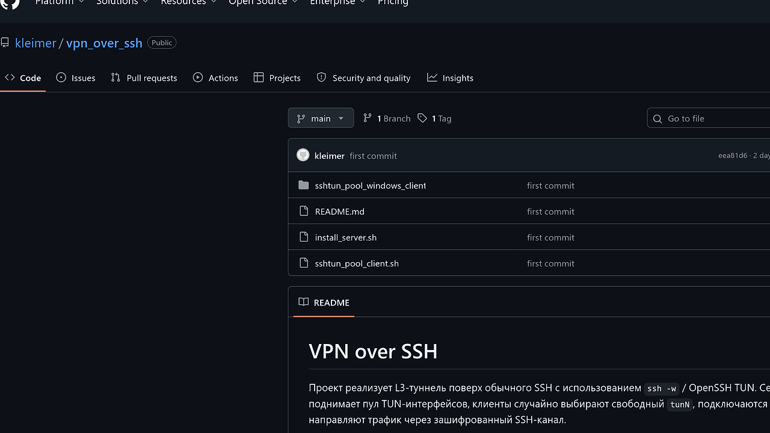Viewport: 770px width, 433px height.
Task: Open the sshtun_pool_client.sh file
Action: (x=357, y=263)
